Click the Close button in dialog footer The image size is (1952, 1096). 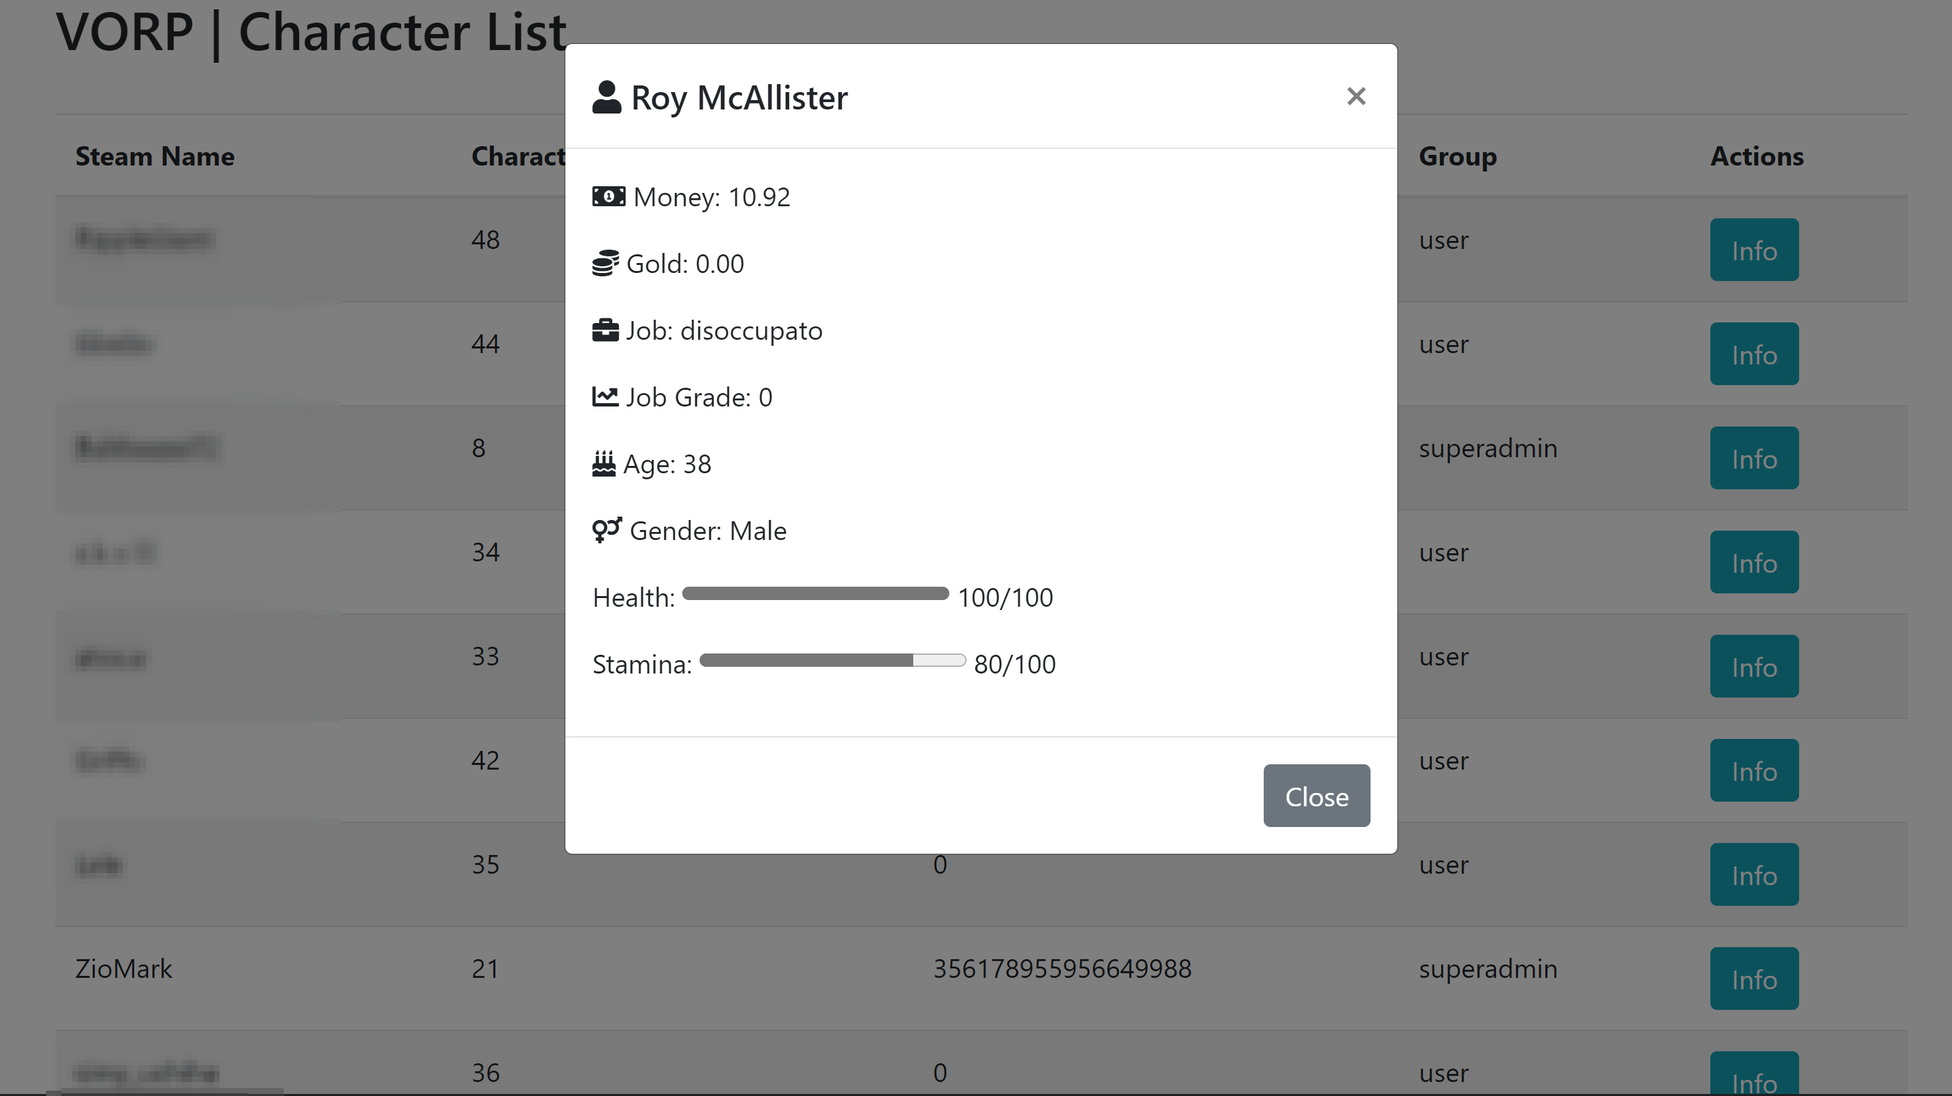click(1316, 796)
